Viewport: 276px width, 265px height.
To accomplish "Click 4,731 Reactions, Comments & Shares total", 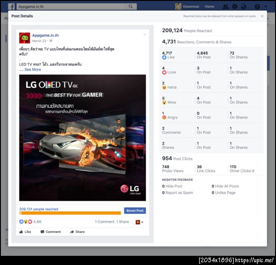I will 196,42.
